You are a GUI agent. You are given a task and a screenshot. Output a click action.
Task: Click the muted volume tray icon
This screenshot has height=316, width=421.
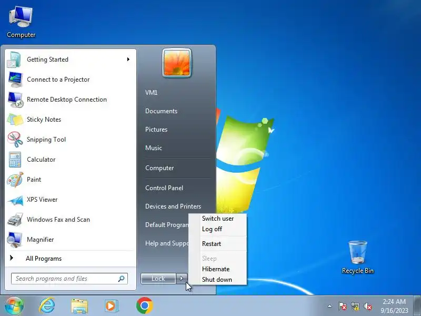[367, 306]
